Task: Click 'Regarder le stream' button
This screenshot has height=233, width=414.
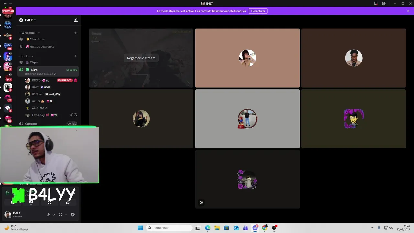Action: (x=141, y=58)
